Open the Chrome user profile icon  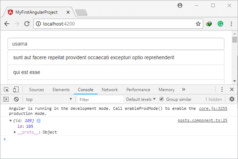click(x=180, y=5)
